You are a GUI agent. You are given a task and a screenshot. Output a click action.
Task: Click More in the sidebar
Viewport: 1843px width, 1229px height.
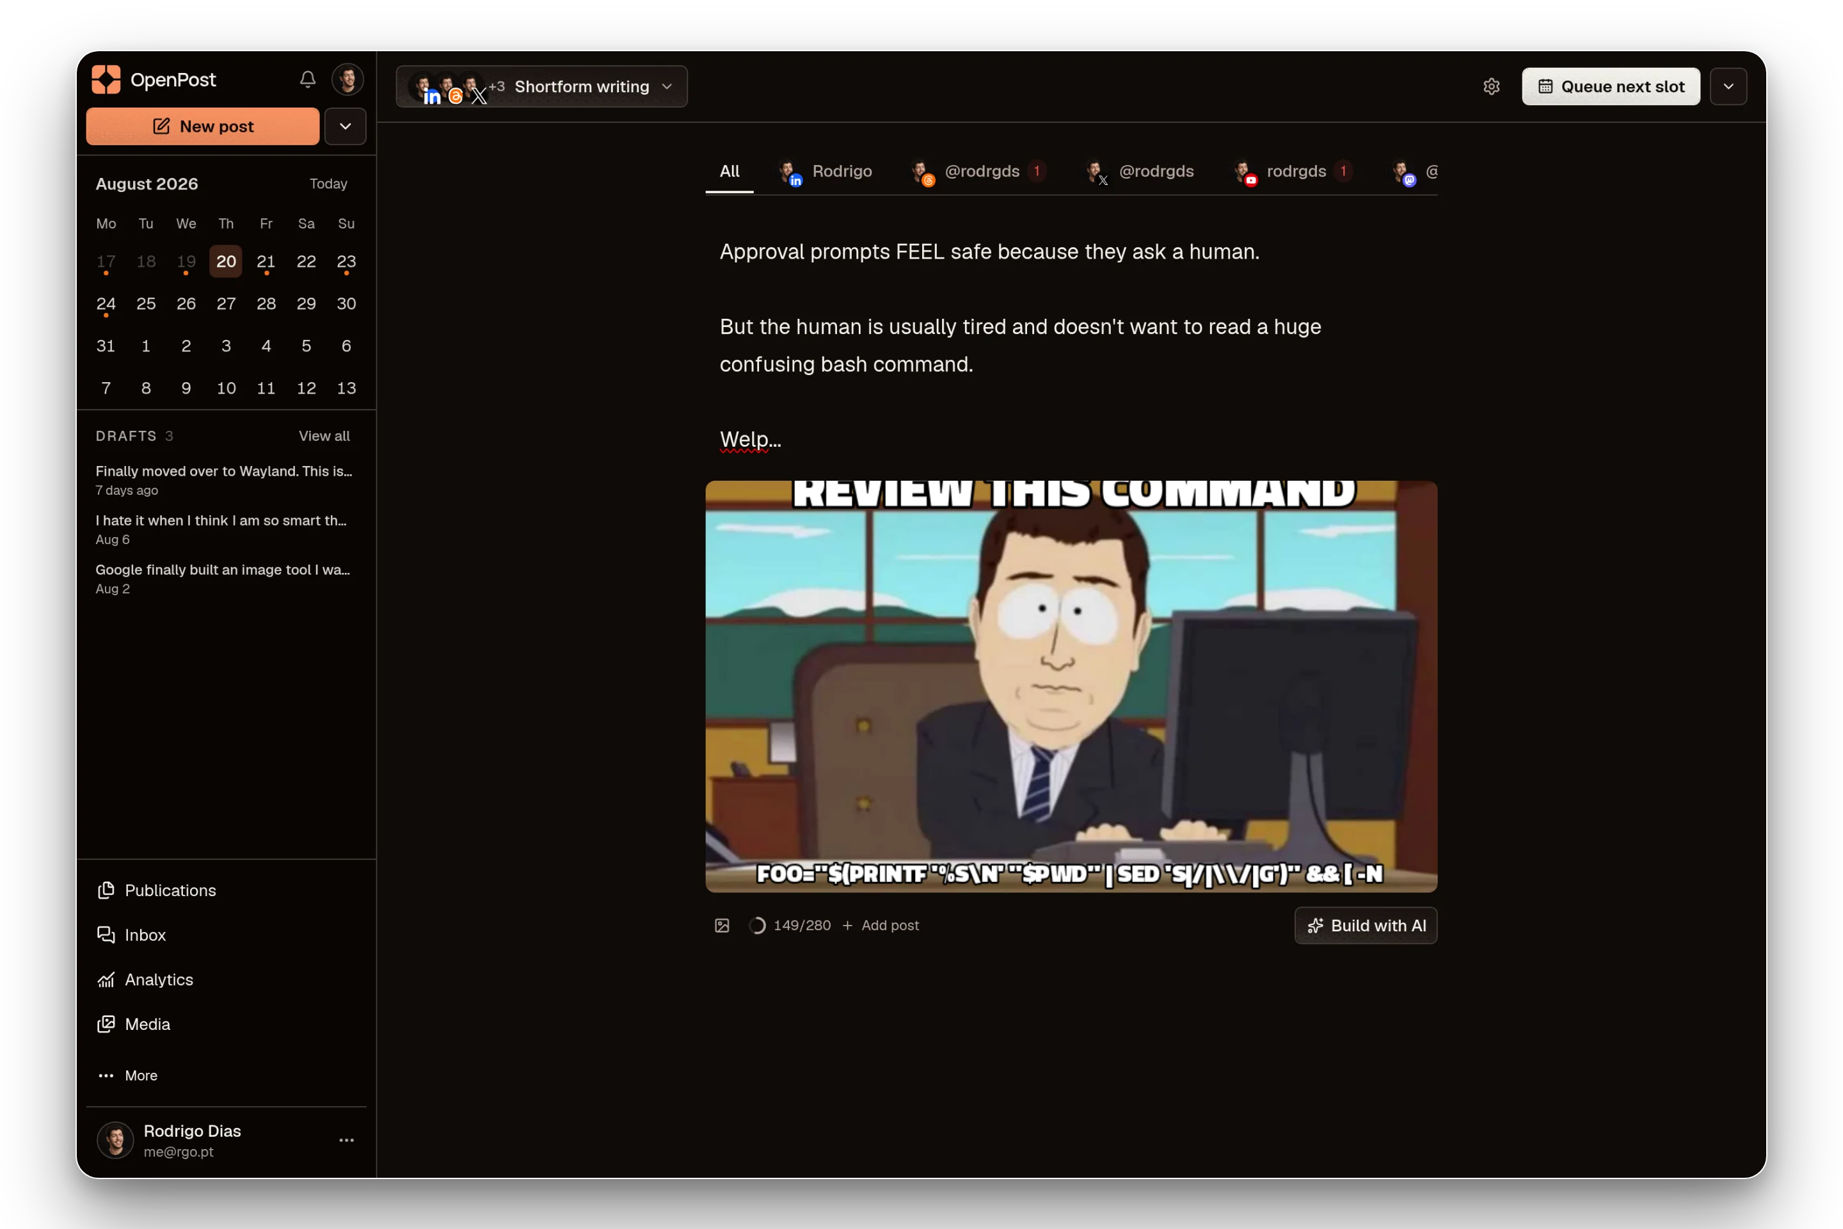click(x=227, y=1075)
